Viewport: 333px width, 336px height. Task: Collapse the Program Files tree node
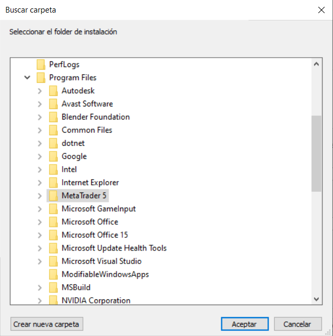pos(27,78)
